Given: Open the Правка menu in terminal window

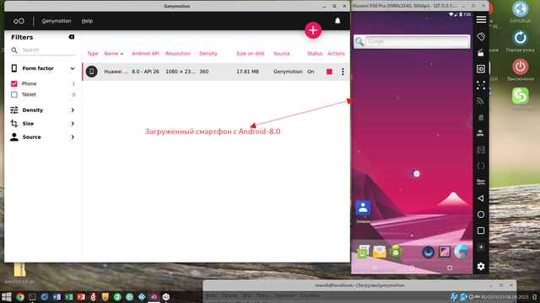Looking at the screenshot, I should tap(229, 295).
